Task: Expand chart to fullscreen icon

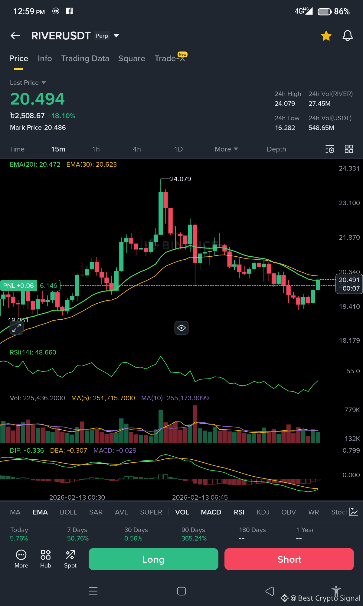Action: [17, 328]
